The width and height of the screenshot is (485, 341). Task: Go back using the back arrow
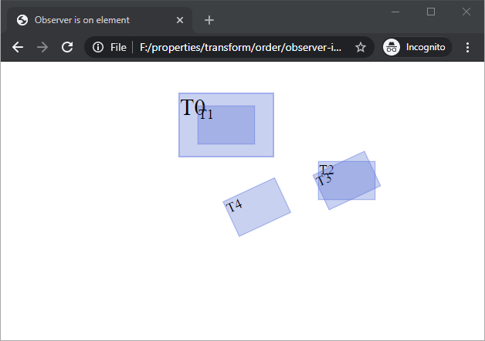tap(18, 47)
